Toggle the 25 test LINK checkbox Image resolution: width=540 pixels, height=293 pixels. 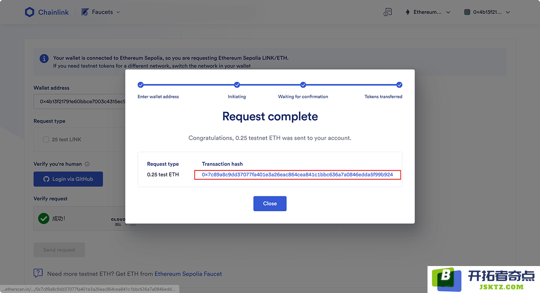click(x=46, y=139)
